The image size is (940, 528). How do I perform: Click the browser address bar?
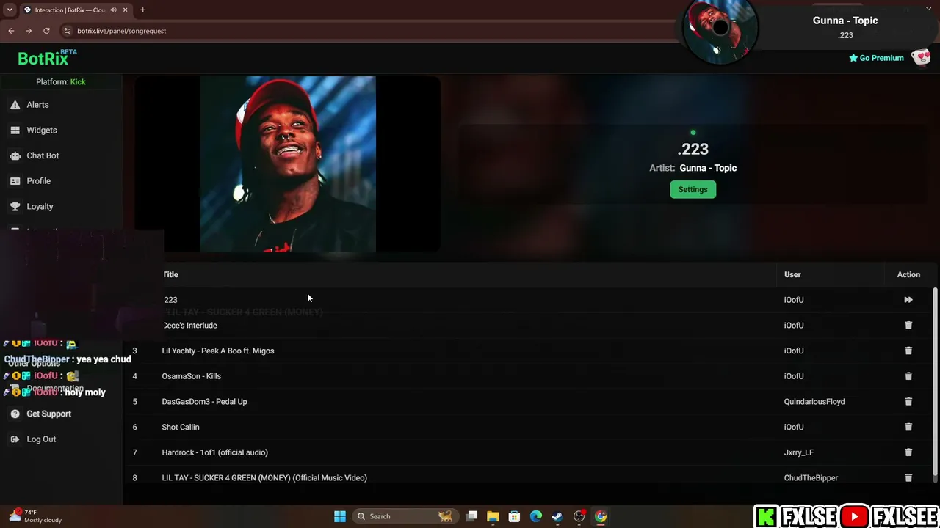[x=367, y=31]
